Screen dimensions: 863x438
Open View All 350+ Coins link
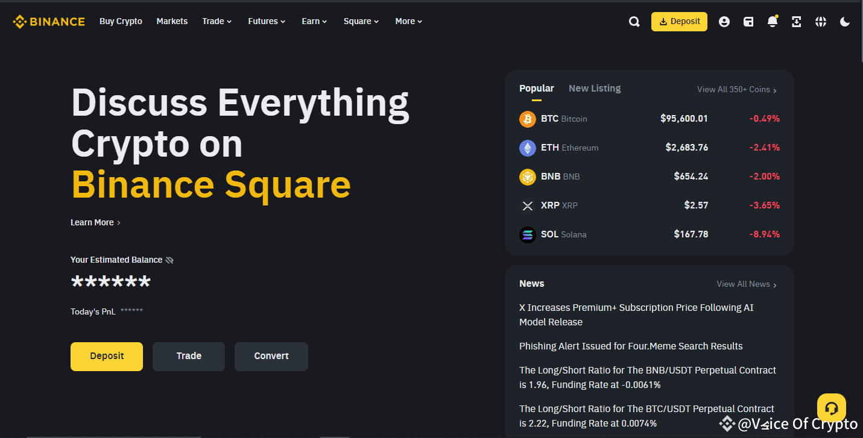click(737, 89)
